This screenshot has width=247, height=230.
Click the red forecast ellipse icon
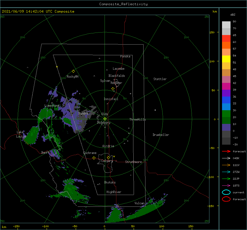click(x=226, y=199)
